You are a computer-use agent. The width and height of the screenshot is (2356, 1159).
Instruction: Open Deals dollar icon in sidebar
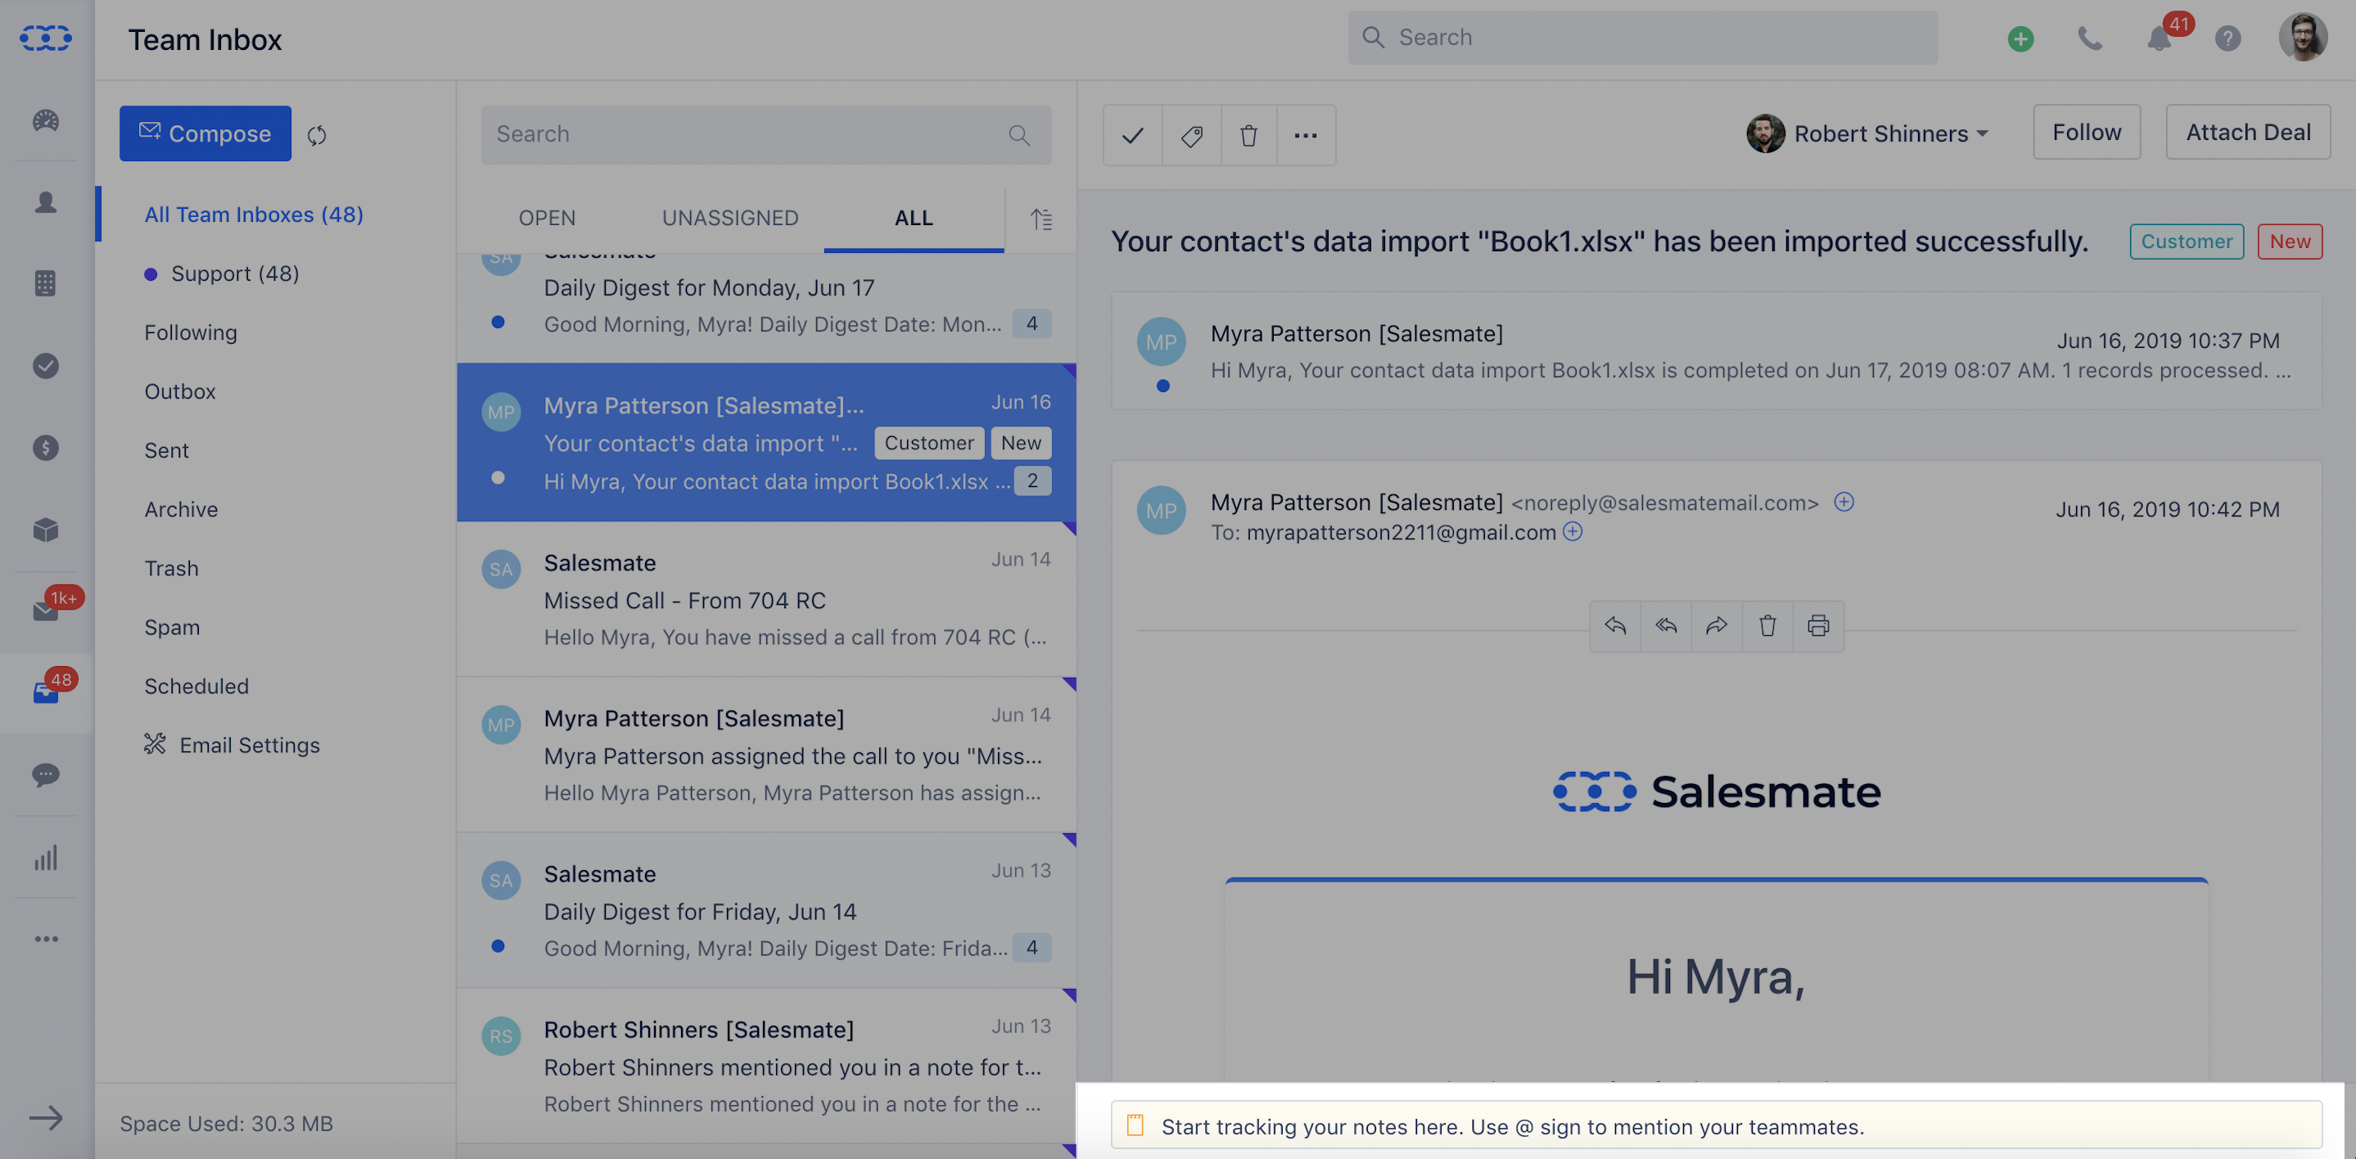pos(46,448)
